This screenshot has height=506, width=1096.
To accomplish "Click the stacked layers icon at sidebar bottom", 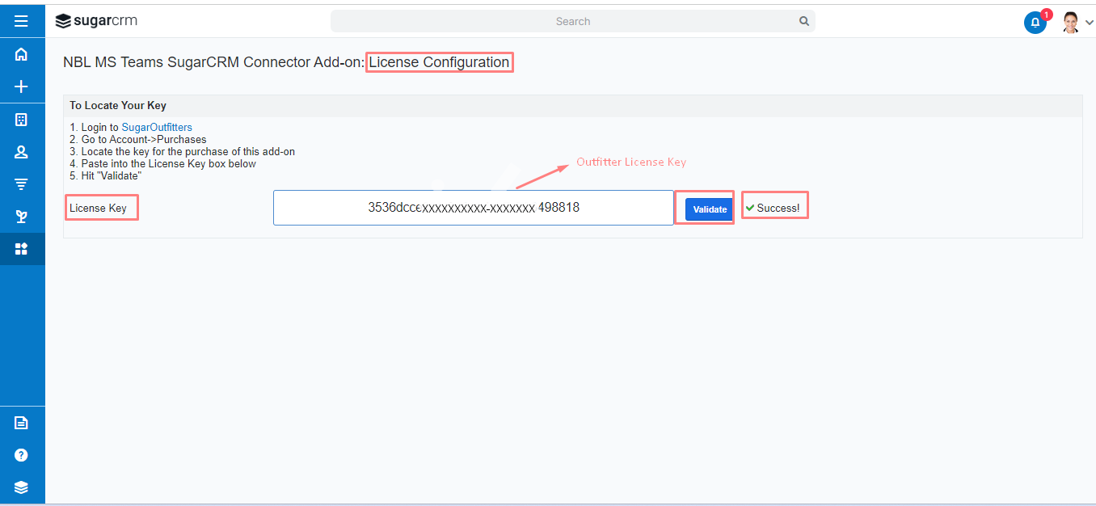I will [22, 487].
